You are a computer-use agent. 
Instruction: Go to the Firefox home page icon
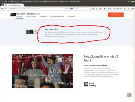[104, 9]
